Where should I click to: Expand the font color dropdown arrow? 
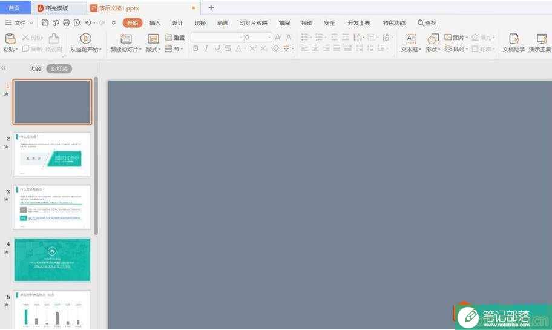(x=245, y=49)
